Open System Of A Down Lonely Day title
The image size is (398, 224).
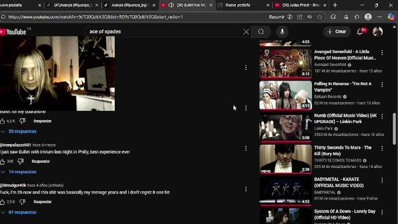345,214
